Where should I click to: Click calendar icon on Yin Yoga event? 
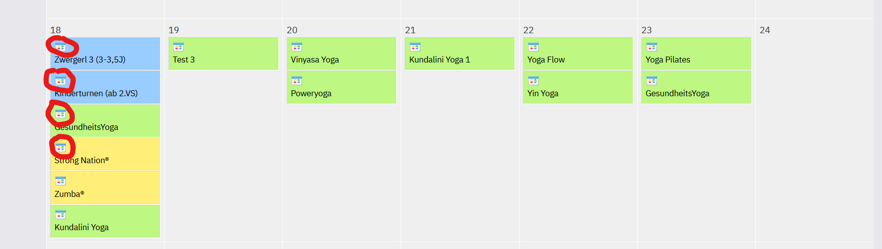(533, 81)
